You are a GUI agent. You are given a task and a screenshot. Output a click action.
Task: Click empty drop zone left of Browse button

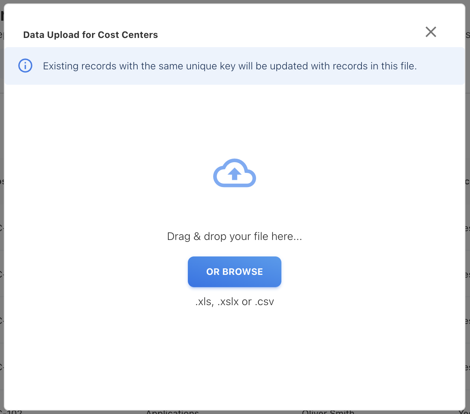(x=96, y=272)
